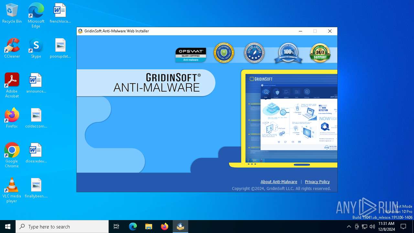The height and width of the screenshot is (233, 414).
Task: Open Task View on the taskbar
Action: tap(116, 227)
